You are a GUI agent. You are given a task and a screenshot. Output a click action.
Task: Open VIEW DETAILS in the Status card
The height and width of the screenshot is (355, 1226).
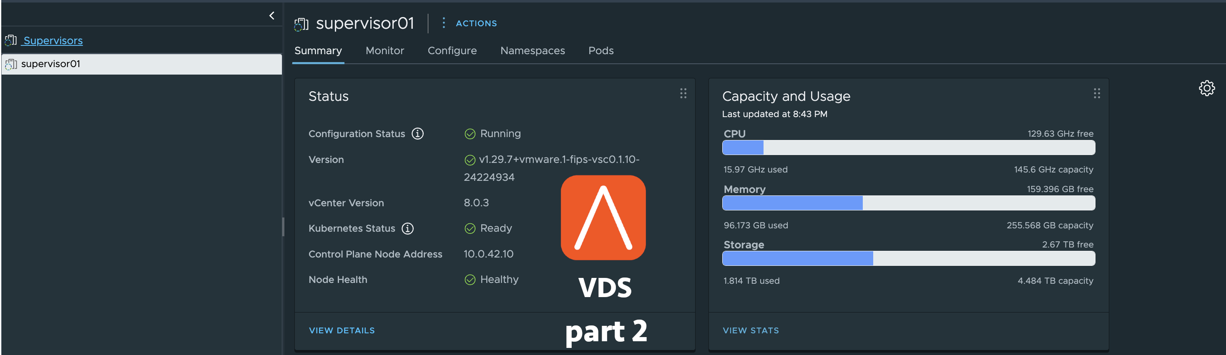342,331
